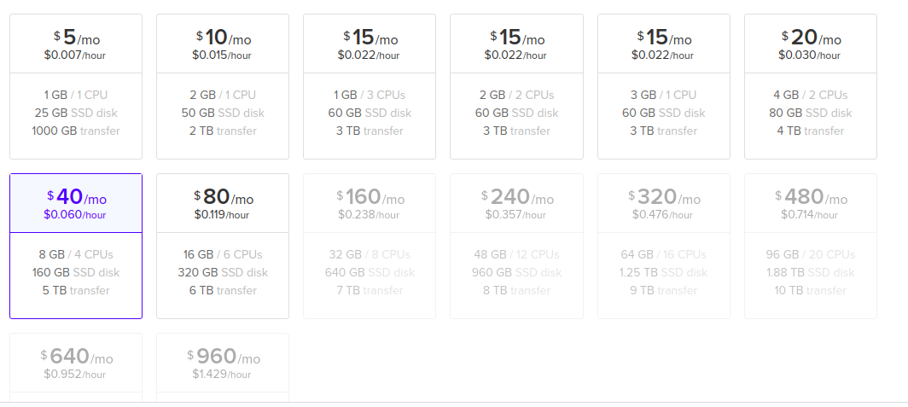Click the $0.060/hour price label
This screenshot has width=908, height=407.
75,215
